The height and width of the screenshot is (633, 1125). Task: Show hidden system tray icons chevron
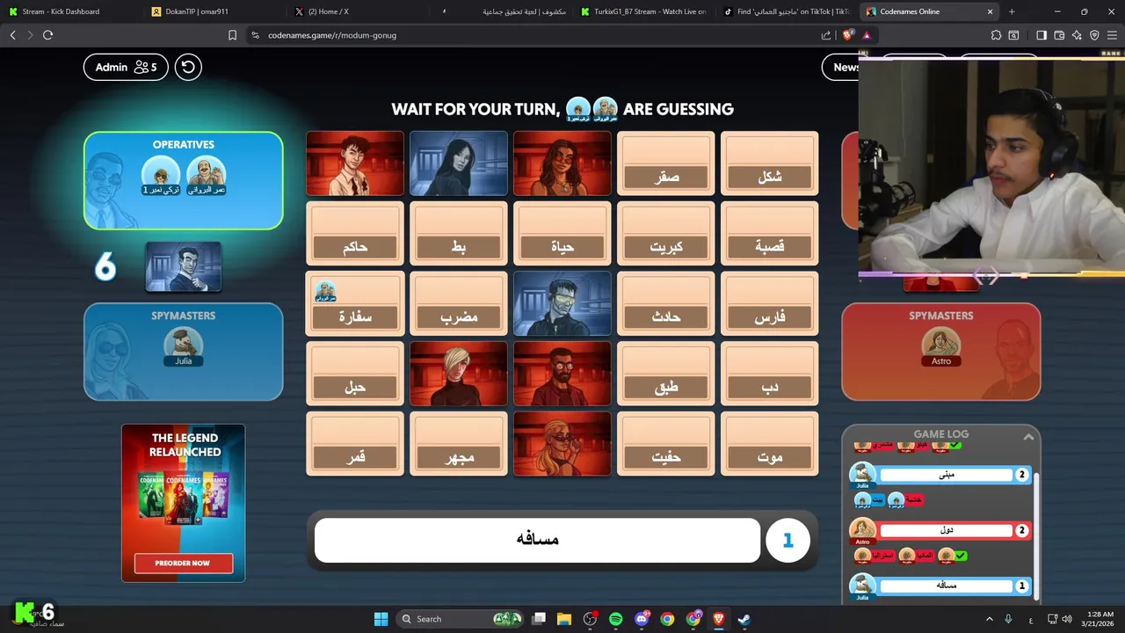(989, 619)
